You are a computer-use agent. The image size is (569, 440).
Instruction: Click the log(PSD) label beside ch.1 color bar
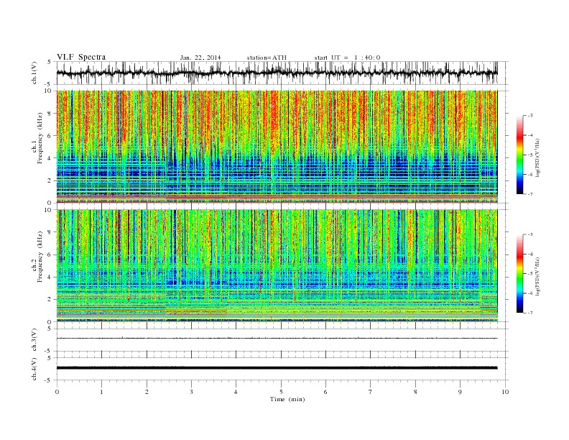538,157
